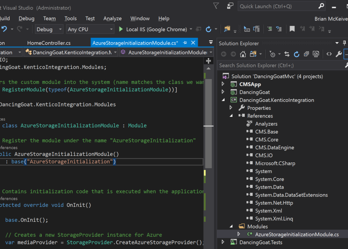Expand the Properties node
This screenshot has height=249, width=348.
(x=231, y=108)
